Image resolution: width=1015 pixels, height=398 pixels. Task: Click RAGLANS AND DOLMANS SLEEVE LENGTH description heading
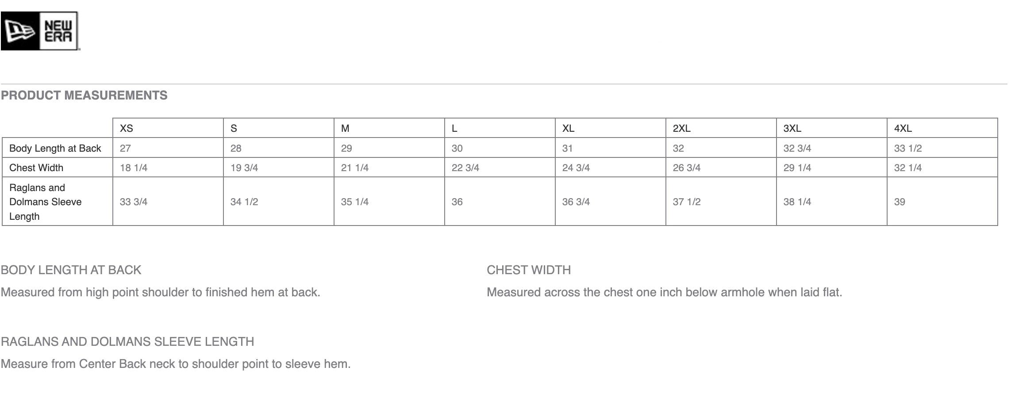(x=127, y=341)
